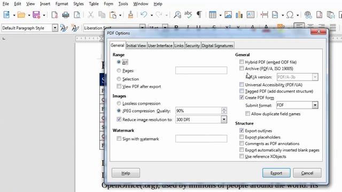
Task: Check Archive PDF/A checkbox
Action: click(x=242, y=68)
